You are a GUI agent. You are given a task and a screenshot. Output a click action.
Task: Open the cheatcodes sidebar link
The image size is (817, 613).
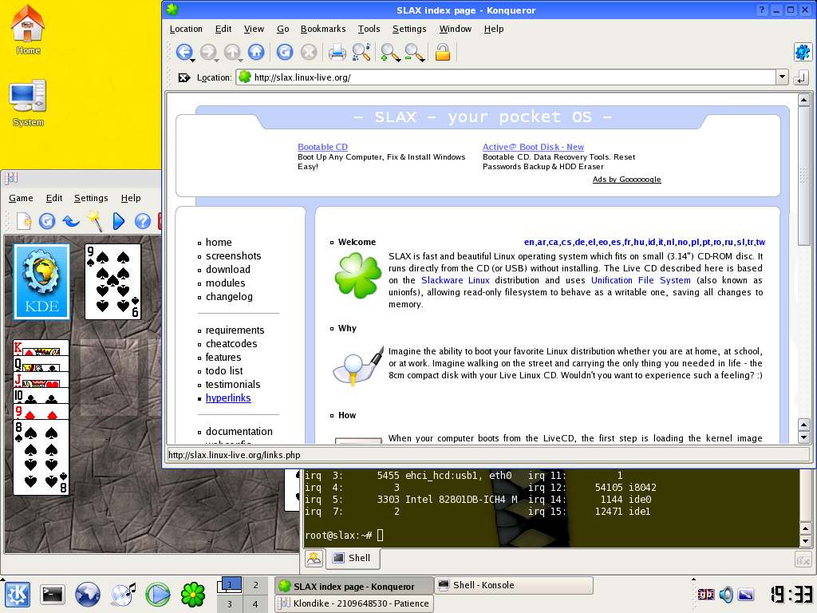click(231, 344)
